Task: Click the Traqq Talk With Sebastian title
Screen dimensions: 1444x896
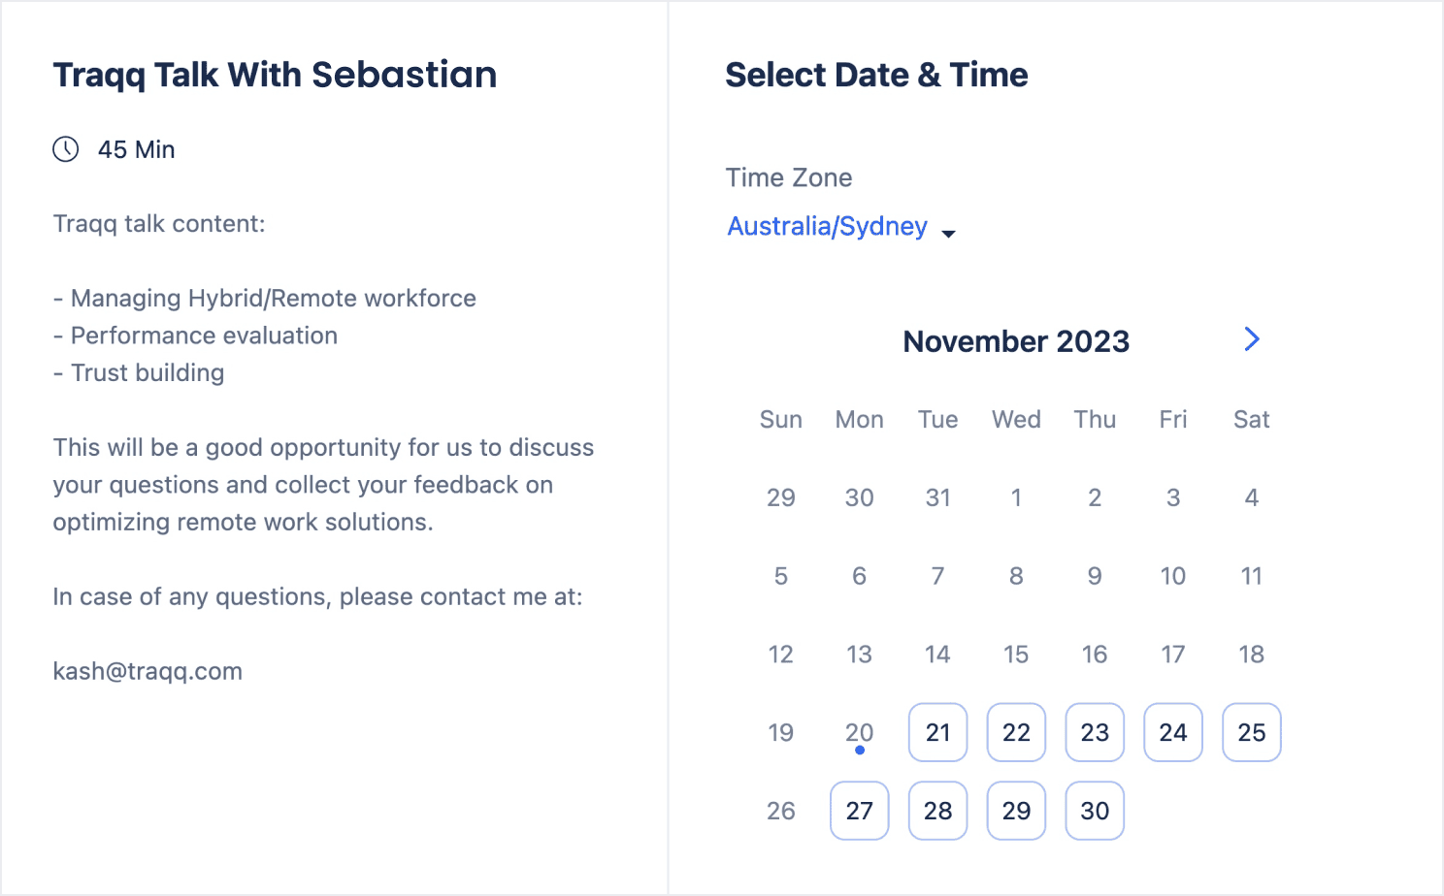Action: click(275, 75)
